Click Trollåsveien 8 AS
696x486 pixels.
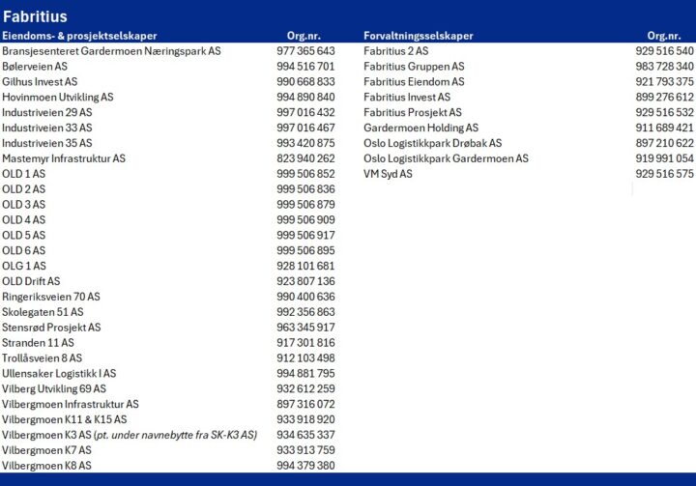click(x=43, y=358)
